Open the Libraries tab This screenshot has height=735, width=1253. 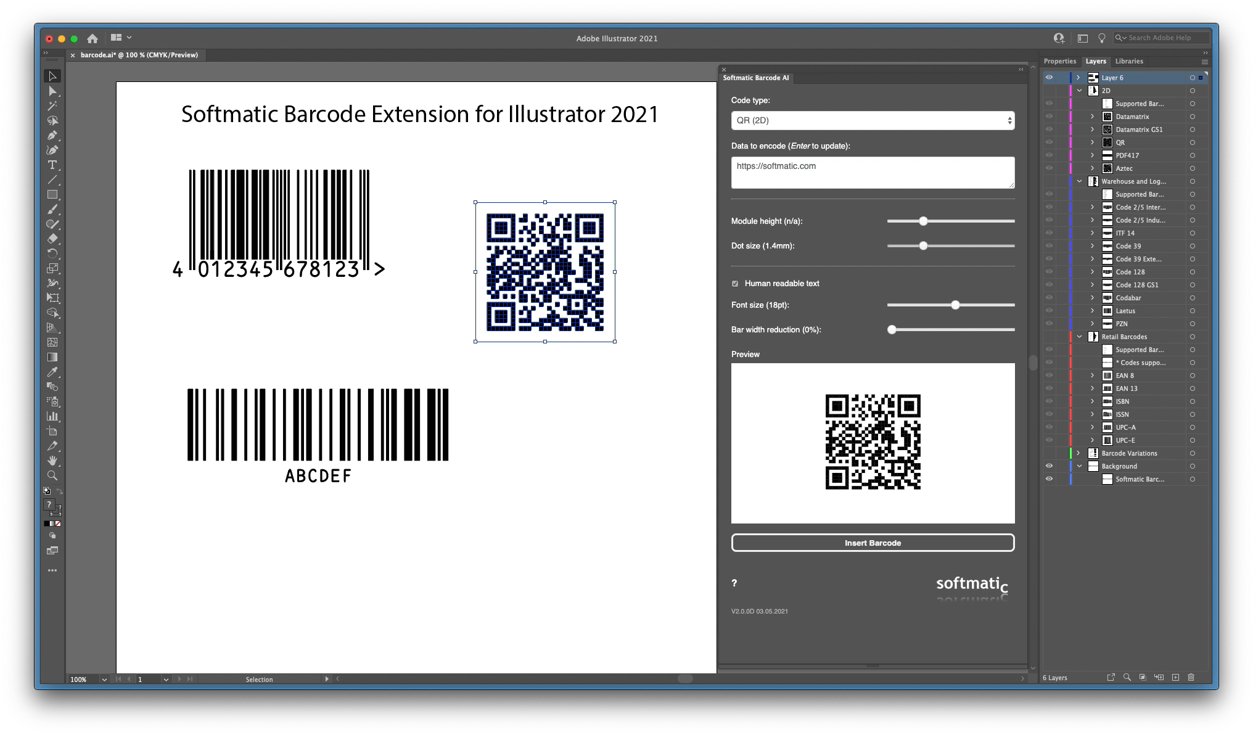point(1129,61)
